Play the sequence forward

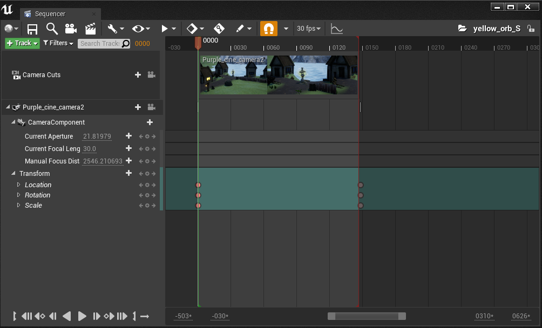[x=82, y=316]
